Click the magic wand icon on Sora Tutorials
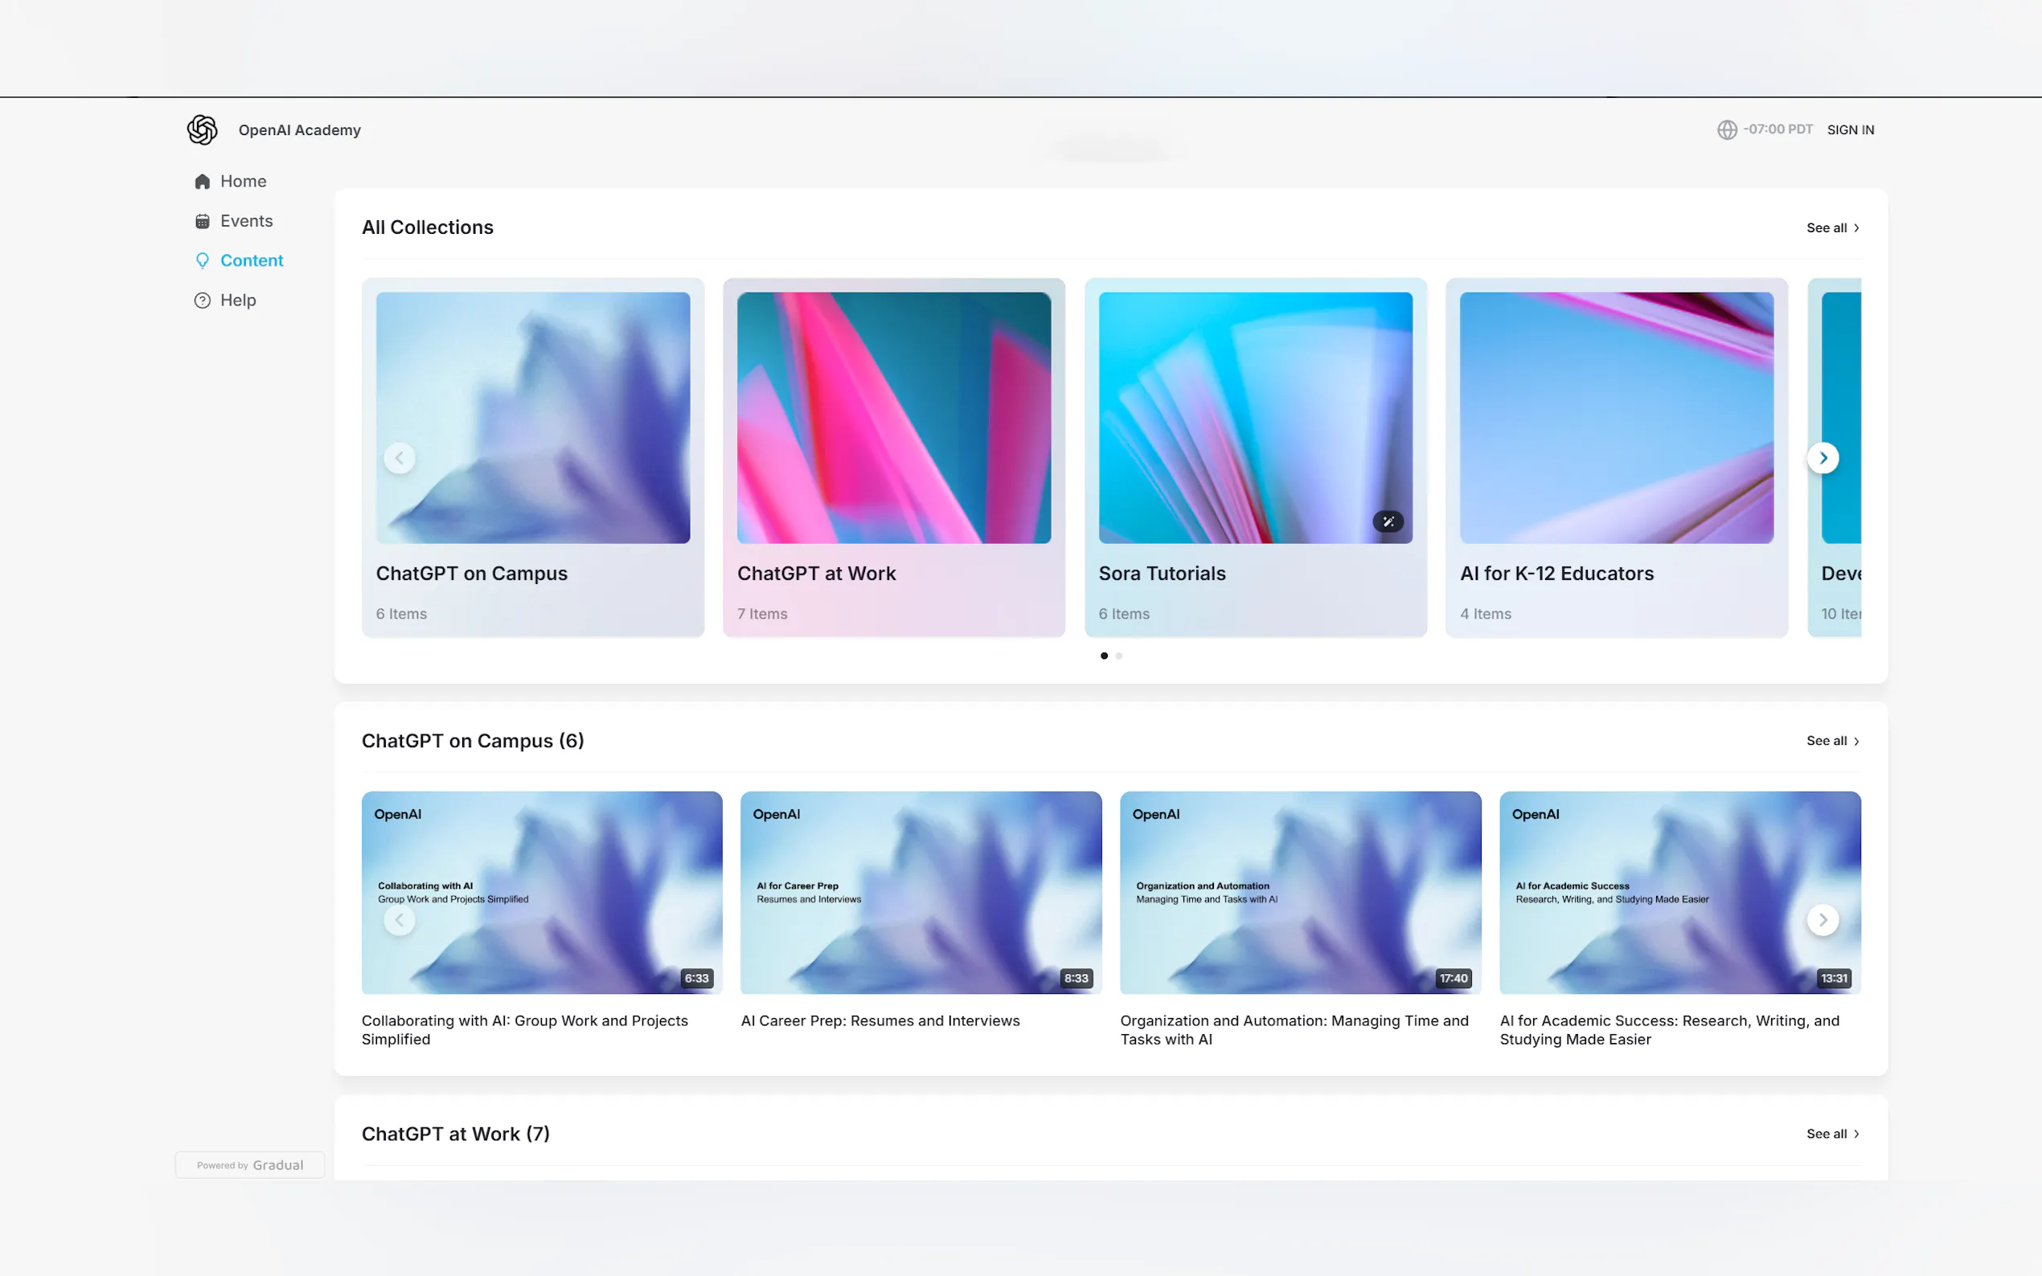Image resolution: width=2042 pixels, height=1276 pixels. pyautogui.click(x=1387, y=521)
